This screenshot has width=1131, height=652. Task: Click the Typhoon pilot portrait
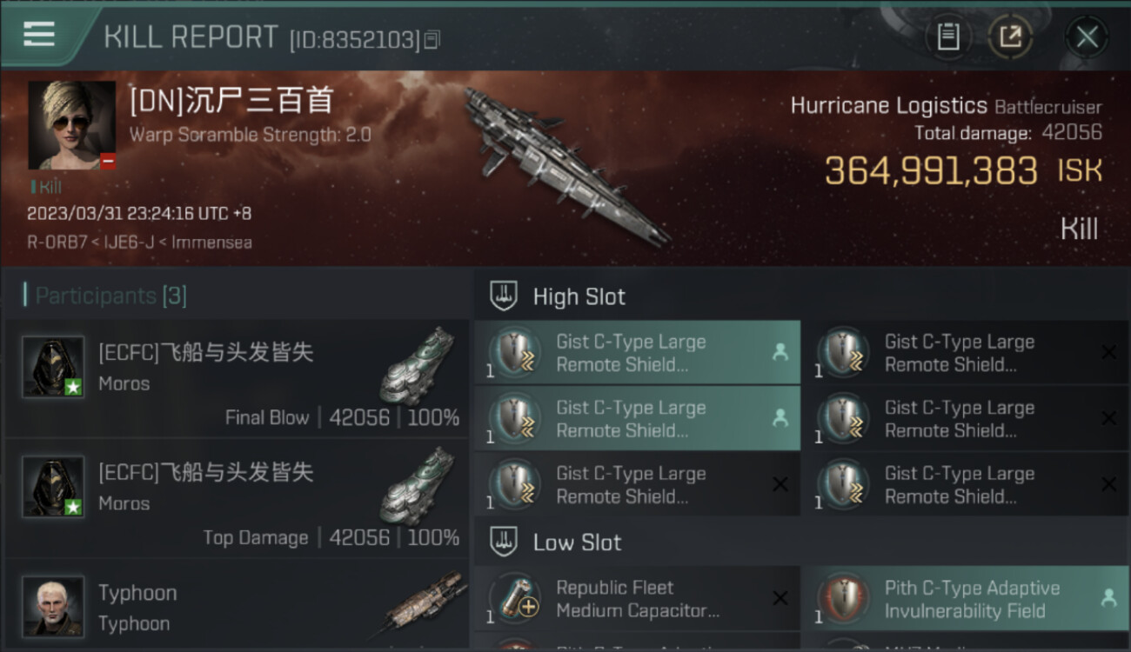pyautogui.click(x=53, y=606)
